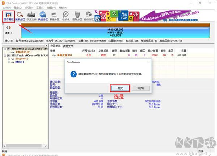The height and width of the screenshot is (156, 217).
Task: Click the 就绪 status bar text
Action: coord(4,151)
